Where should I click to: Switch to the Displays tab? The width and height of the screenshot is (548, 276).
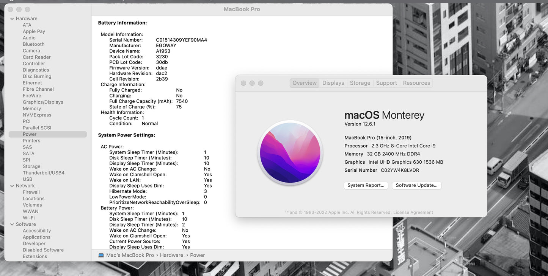[333, 83]
